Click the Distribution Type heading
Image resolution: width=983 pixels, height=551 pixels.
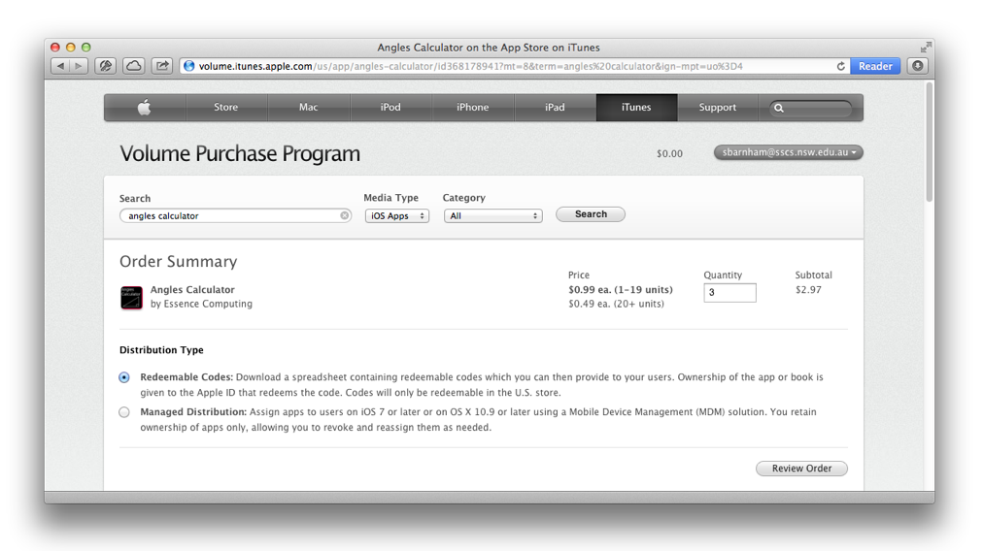click(x=162, y=350)
